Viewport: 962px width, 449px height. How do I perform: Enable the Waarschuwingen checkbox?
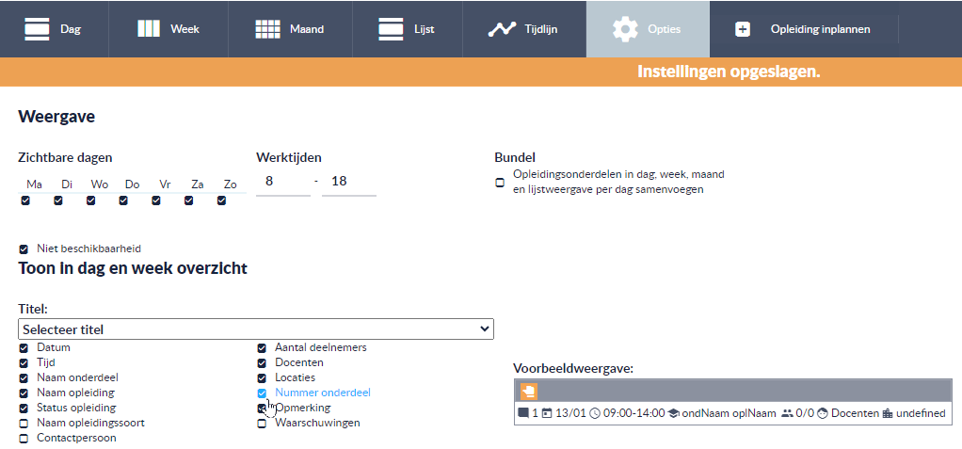[262, 424]
